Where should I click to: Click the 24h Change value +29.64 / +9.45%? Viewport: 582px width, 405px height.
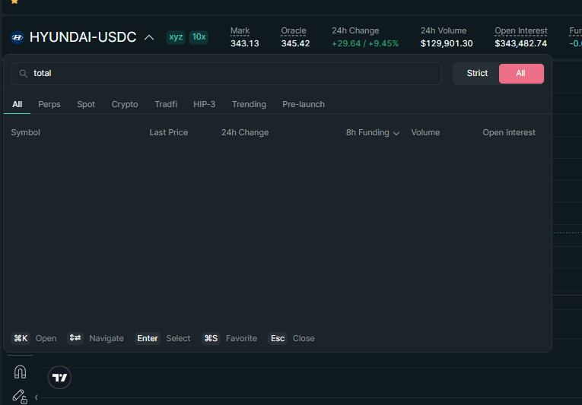[365, 44]
